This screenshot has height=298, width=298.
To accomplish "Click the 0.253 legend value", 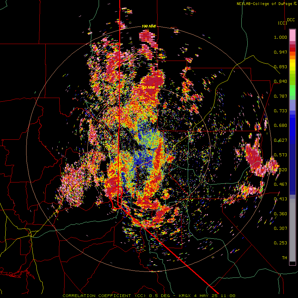I will pyautogui.click(x=280, y=243).
